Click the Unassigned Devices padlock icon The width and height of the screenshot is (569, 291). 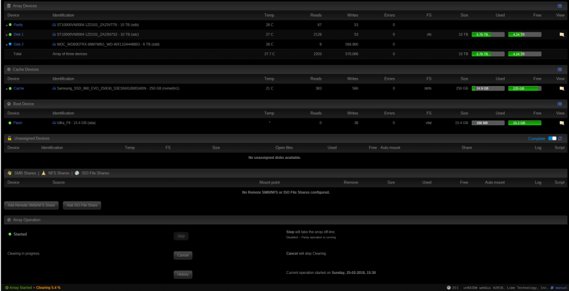(10, 138)
